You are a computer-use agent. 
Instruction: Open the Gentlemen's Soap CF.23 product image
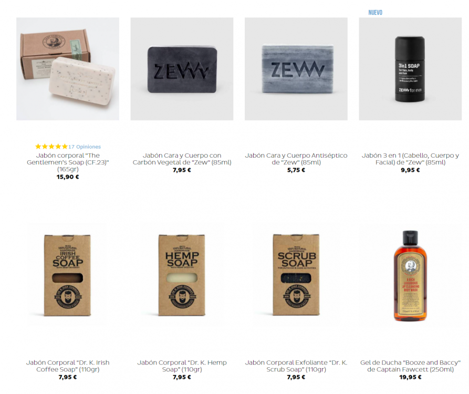pyautogui.click(x=68, y=69)
